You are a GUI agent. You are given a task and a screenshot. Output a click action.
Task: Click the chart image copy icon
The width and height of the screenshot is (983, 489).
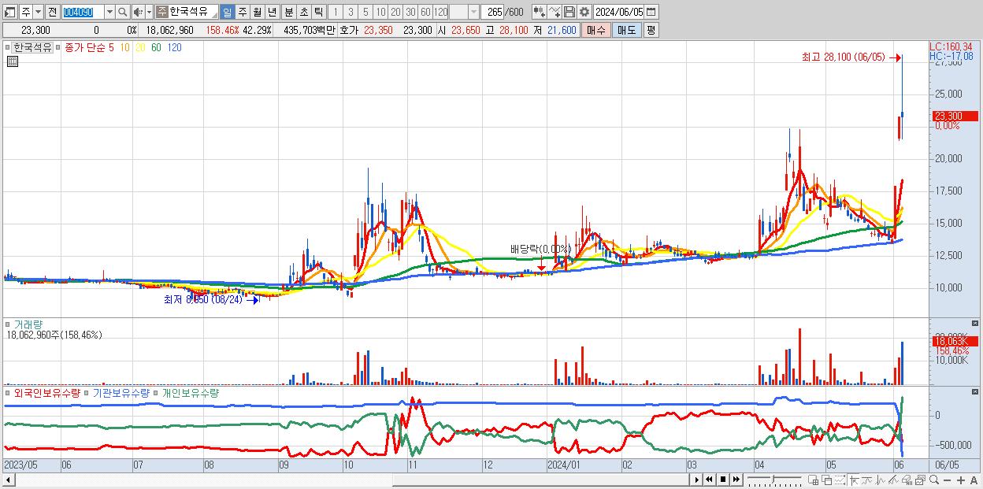tap(920, 480)
